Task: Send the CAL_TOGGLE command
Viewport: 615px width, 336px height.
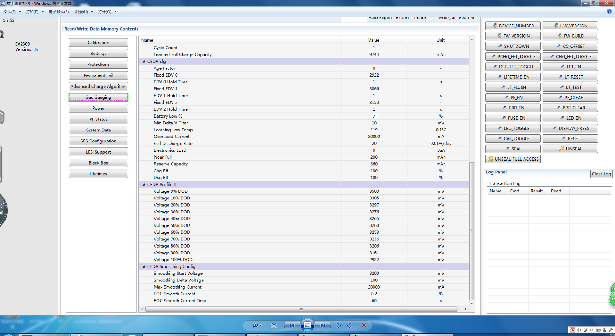Action: [x=513, y=139]
